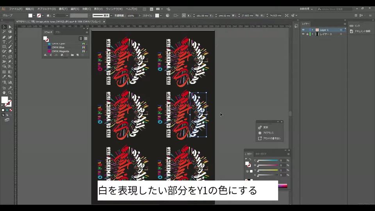Select the Eraser tool
375x211 pixels.
click(x=10, y=52)
